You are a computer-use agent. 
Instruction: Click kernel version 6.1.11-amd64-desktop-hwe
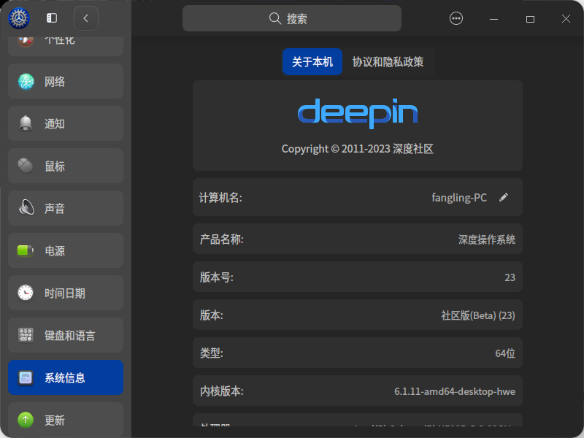(x=455, y=391)
